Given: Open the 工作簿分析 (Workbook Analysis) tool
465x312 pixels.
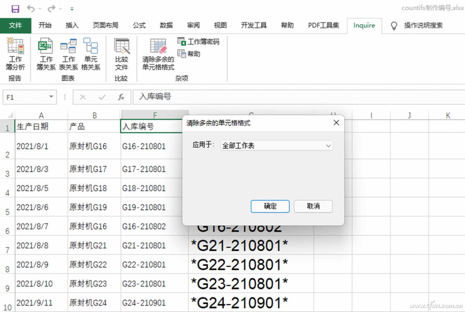Looking at the screenshot, I should pos(15,54).
